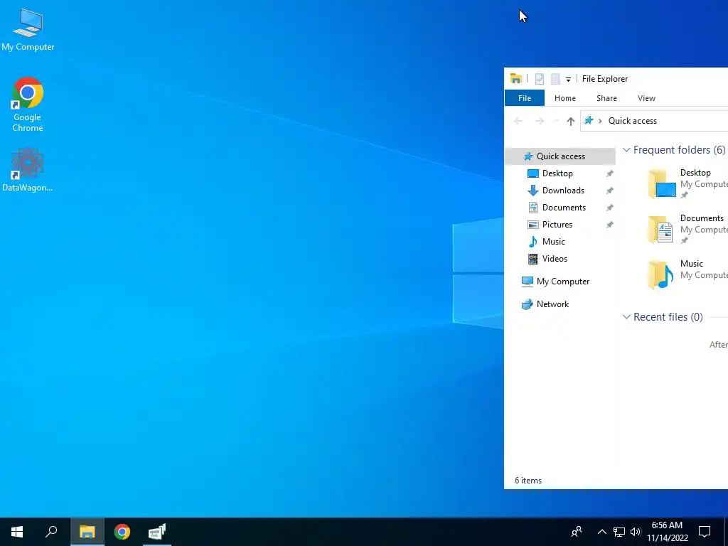Open the Action Center notifications icon
The width and height of the screenshot is (728, 546).
tap(705, 532)
